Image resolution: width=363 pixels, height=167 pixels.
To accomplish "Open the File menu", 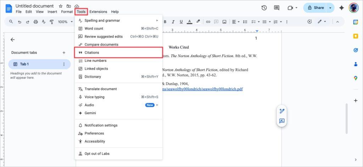I will point(18,12).
